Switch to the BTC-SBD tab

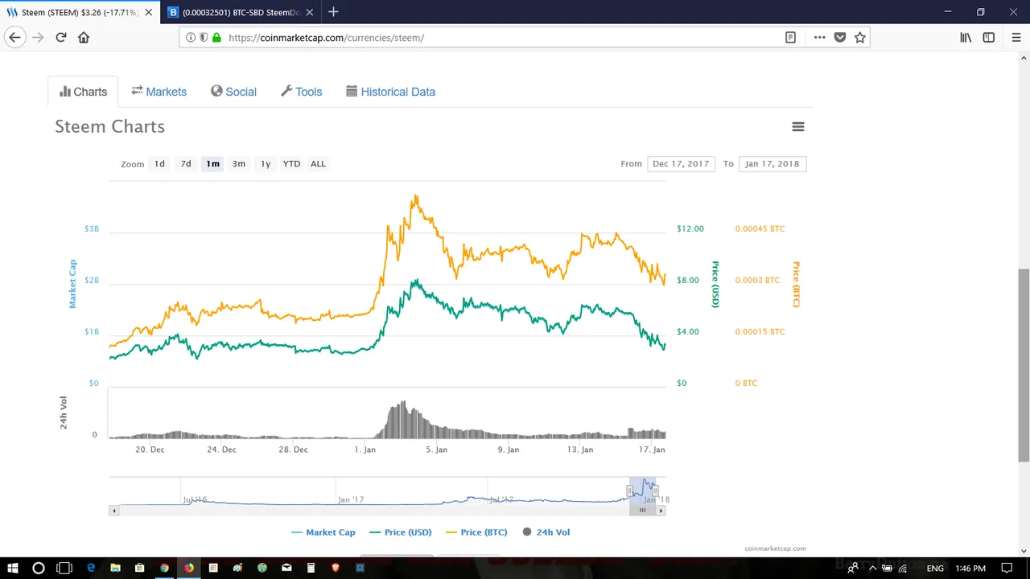[x=241, y=12]
